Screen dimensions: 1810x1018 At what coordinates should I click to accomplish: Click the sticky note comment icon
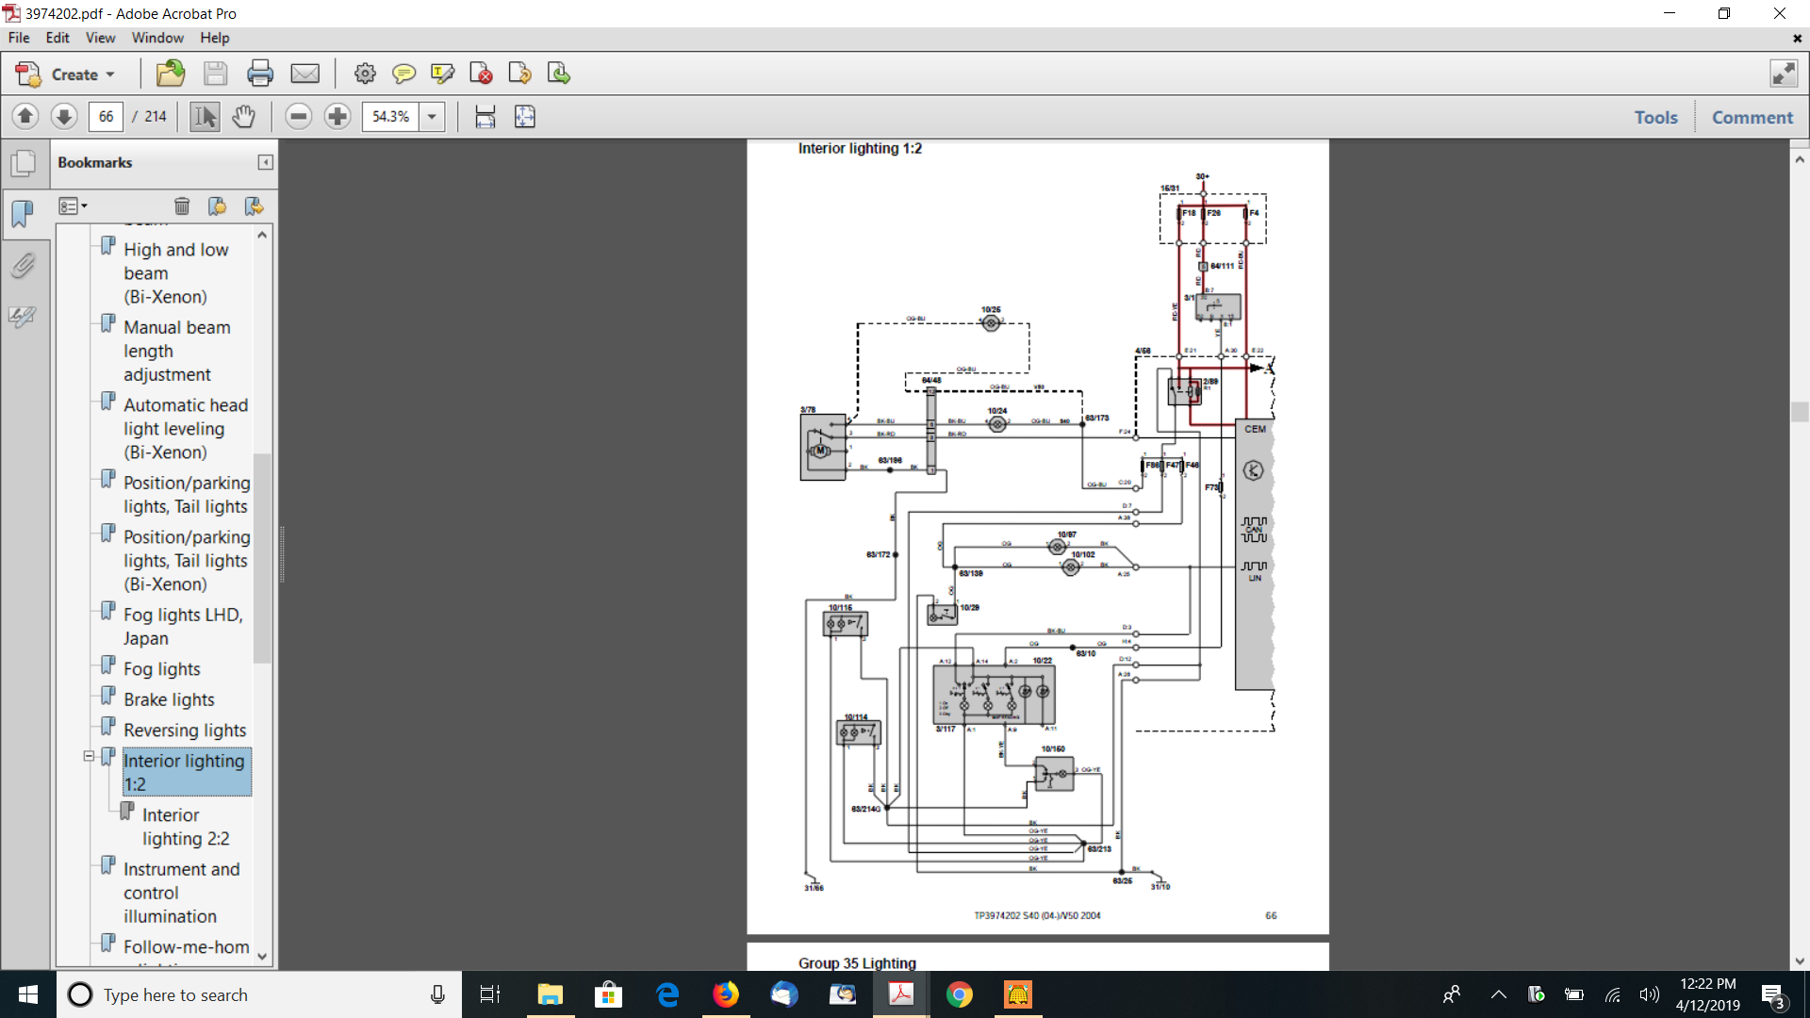pos(403,74)
